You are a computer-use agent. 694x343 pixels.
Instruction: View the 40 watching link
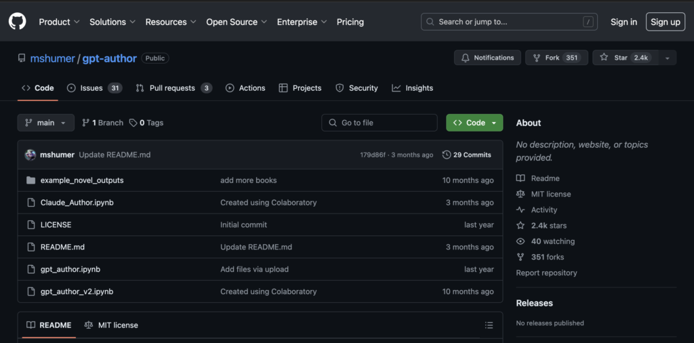[x=546, y=241]
